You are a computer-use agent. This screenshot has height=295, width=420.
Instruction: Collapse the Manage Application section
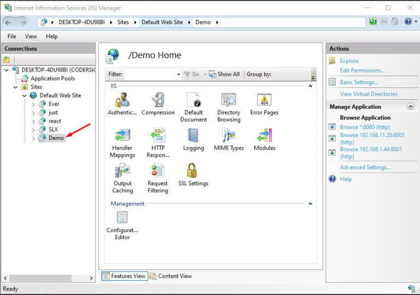[410, 107]
